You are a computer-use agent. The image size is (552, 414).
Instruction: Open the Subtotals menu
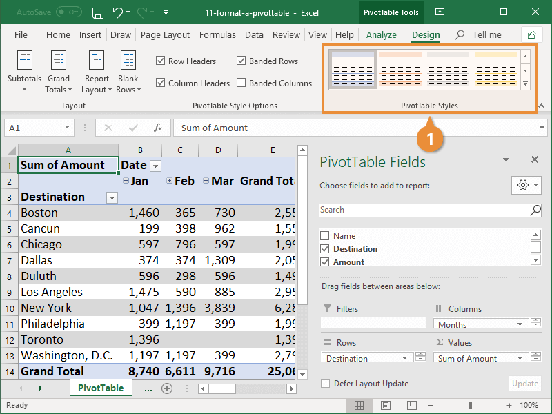pyautogui.click(x=24, y=71)
